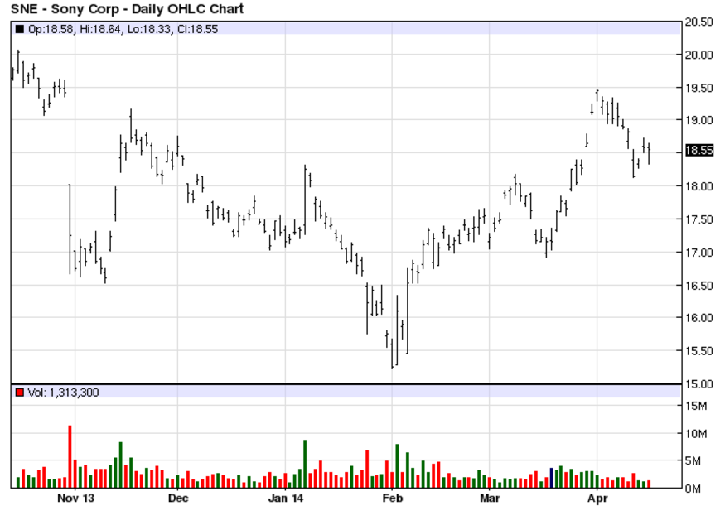This screenshot has height=530, width=725.
Task: Click the 16.00 price axis label
Action: pyautogui.click(x=698, y=317)
